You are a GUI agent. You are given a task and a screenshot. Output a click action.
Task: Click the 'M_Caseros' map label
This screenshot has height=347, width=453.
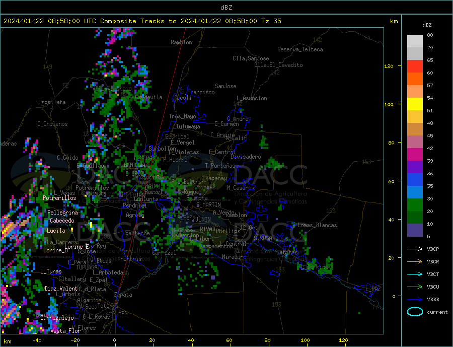[x=241, y=188]
